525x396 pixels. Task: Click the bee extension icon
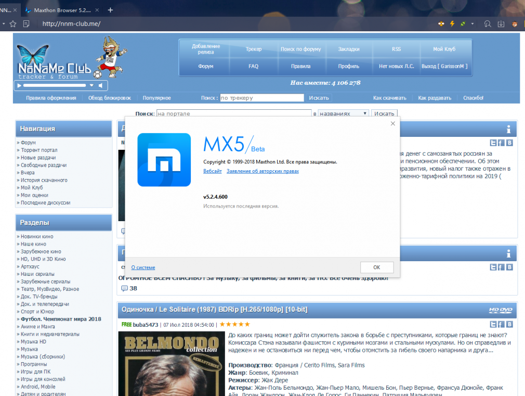tap(441, 24)
